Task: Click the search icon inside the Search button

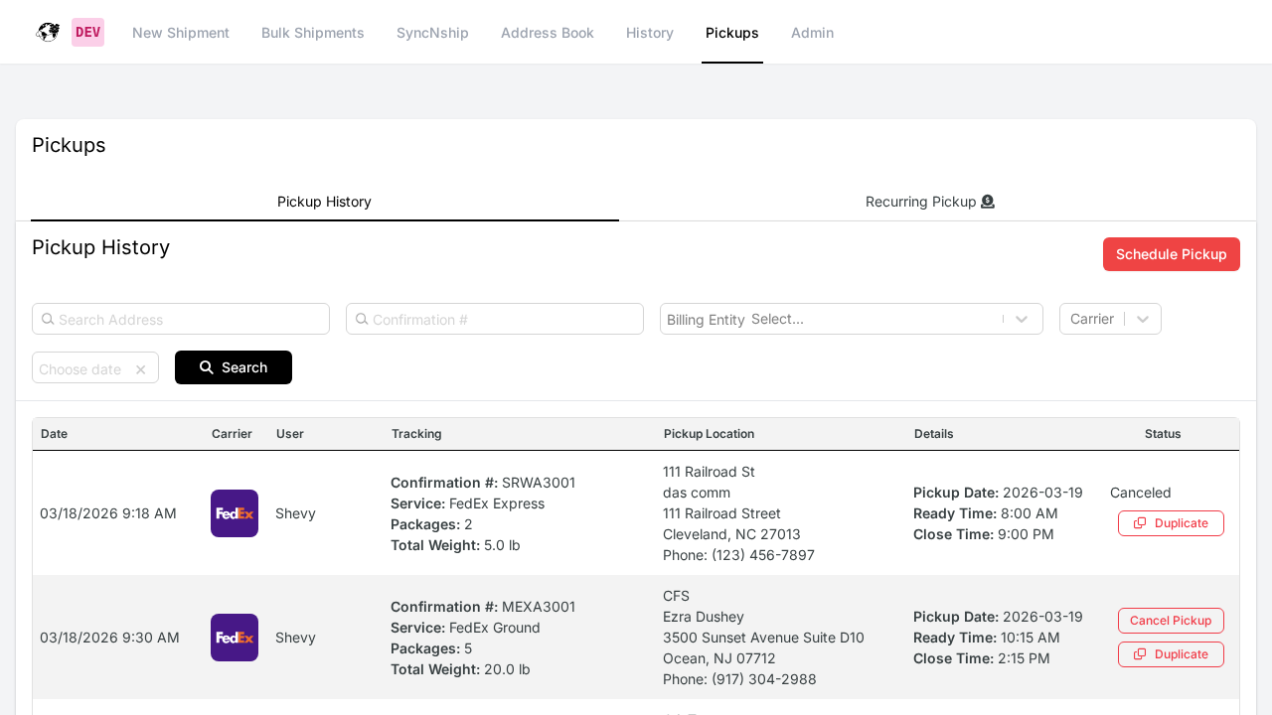Action: [206, 366]
